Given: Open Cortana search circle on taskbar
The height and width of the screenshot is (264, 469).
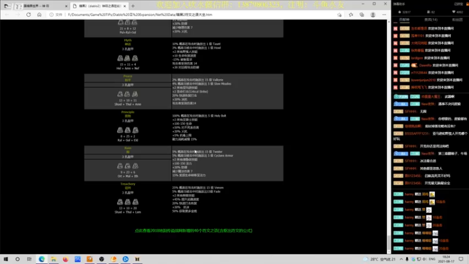Looking at the screenshot, I should coord(18,259).
